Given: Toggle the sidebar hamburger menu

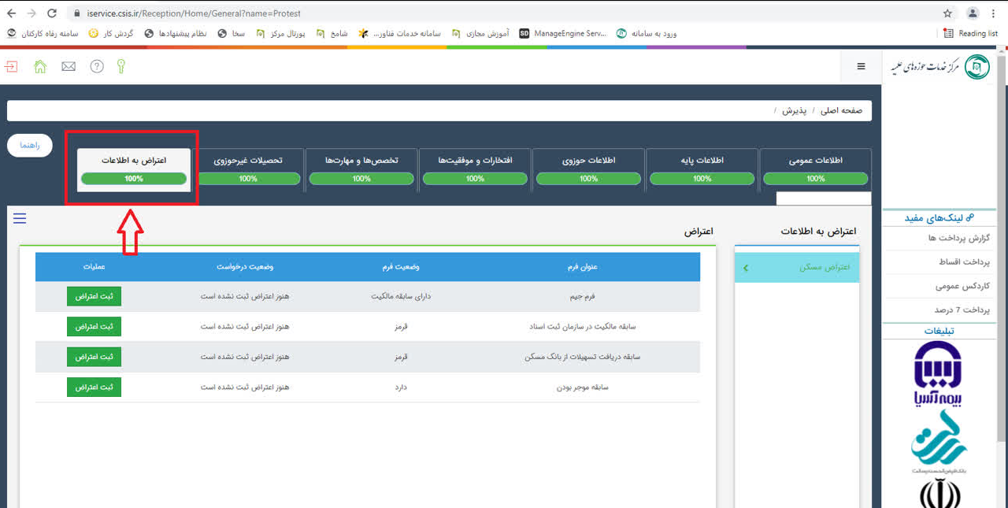Looking at the screenshot, I should tap(861, 67).
